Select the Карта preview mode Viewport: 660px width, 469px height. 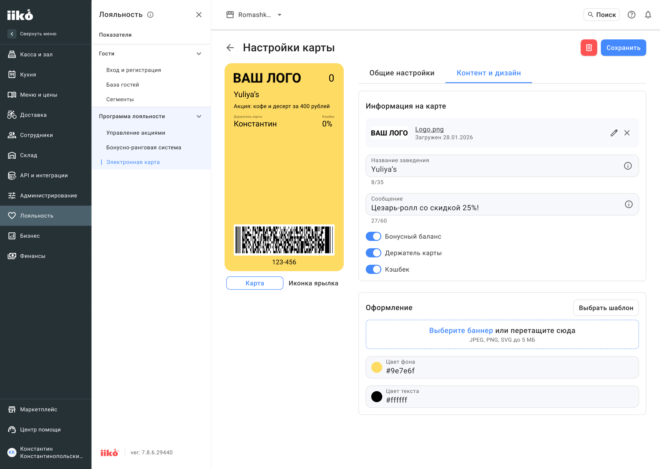click(255, 283)
